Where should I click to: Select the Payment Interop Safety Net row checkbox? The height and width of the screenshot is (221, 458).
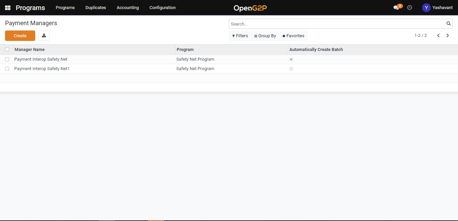7,59
